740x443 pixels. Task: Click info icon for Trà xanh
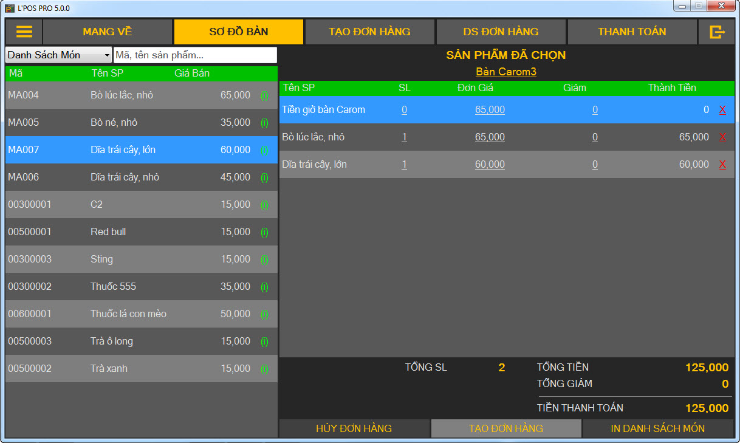264,369
